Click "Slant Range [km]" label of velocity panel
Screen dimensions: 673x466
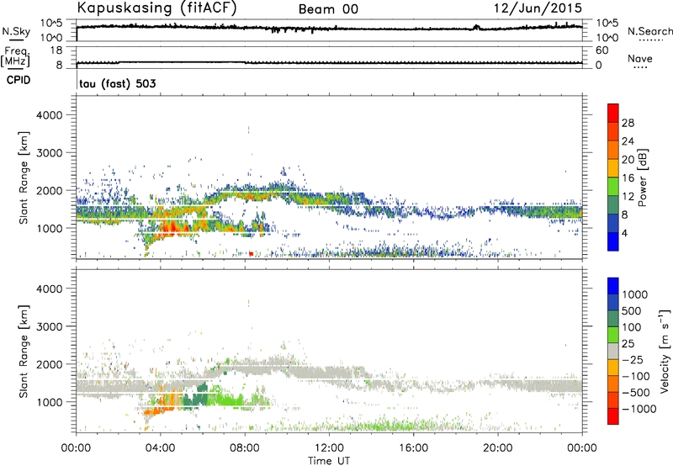pos(24,352)
